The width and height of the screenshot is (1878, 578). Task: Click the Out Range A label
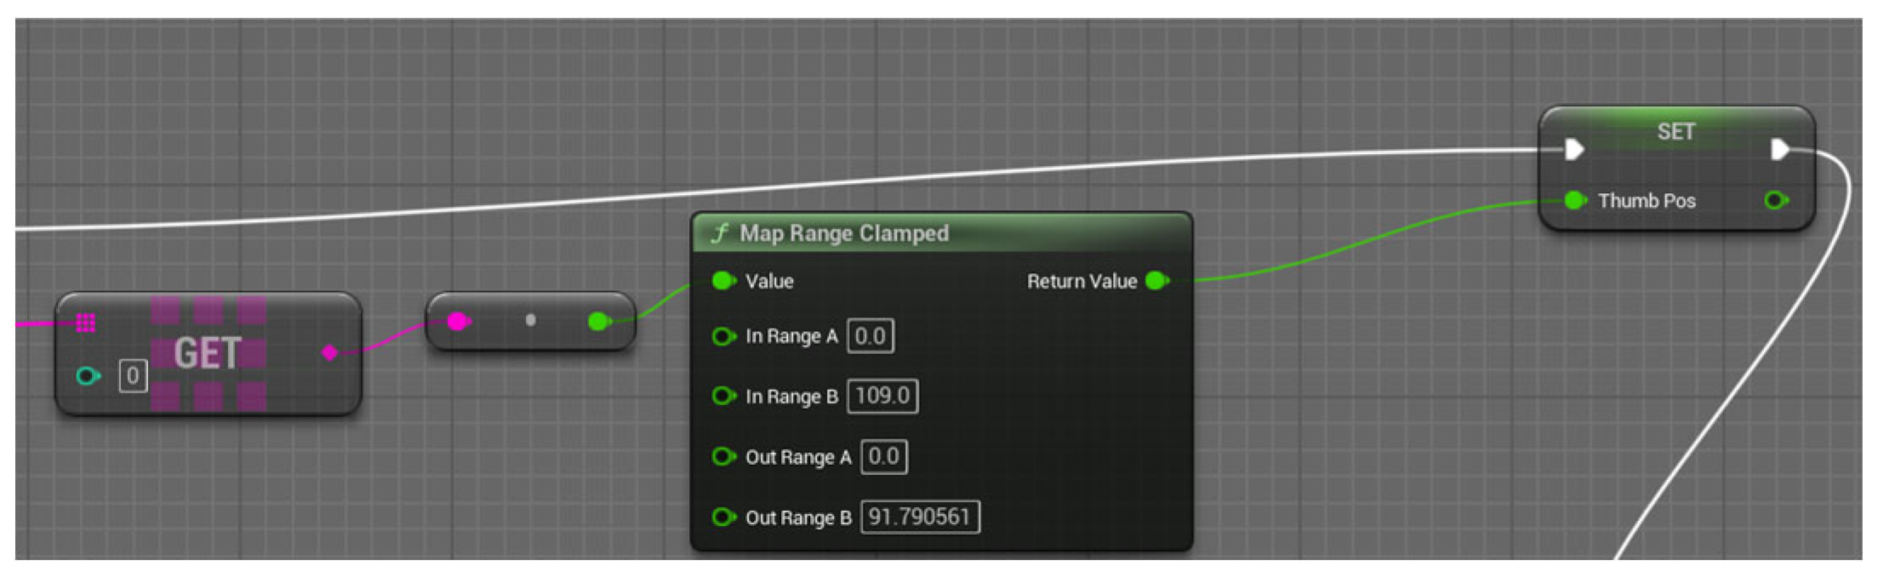tap(798, 457)
